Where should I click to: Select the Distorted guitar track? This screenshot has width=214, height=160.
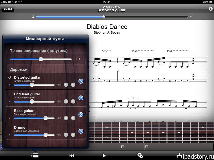click(x=27, y=77)
